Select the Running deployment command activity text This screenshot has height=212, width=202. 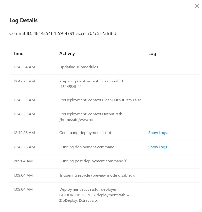[x=88, y=147]
